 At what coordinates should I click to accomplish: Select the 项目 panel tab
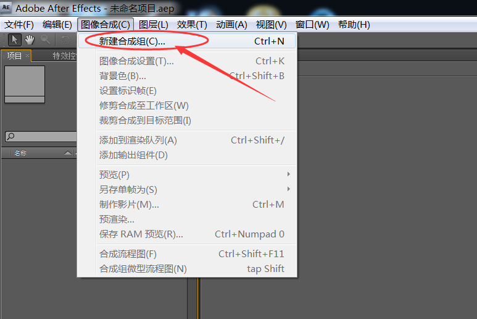click(14, 56)
